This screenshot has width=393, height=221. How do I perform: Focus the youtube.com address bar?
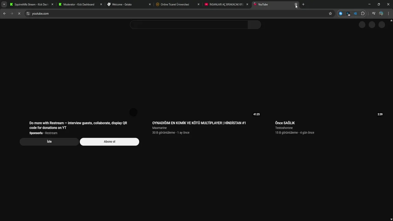point(178,14)
